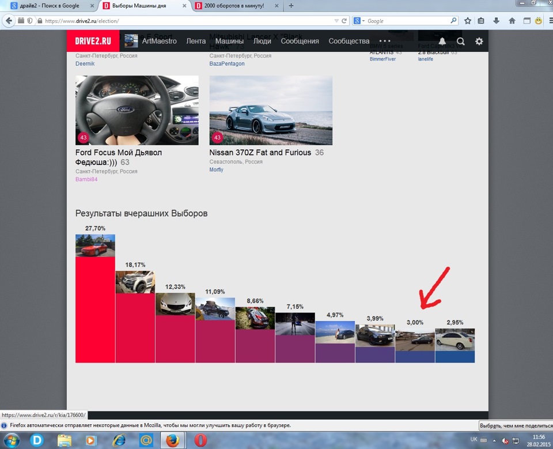553x449 pixels.
Task: Click the Результаты вчерашних Выборов heading
Action: pyautogui.click(x=142, y=213)
